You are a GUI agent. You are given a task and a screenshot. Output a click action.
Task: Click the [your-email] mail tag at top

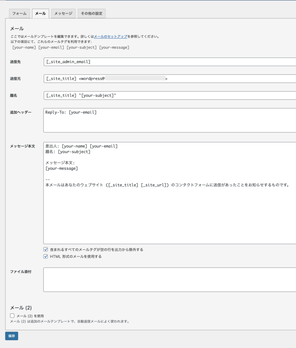pos(51,47)
